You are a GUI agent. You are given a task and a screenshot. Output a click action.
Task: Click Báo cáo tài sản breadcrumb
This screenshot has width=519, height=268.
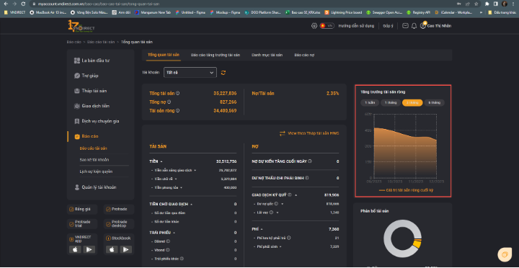[101, 42]
